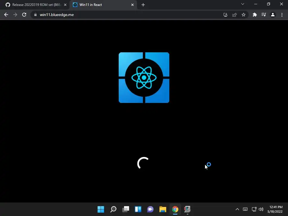
Task: Open Task View on the taskbar
Action: tap(126, 209)
